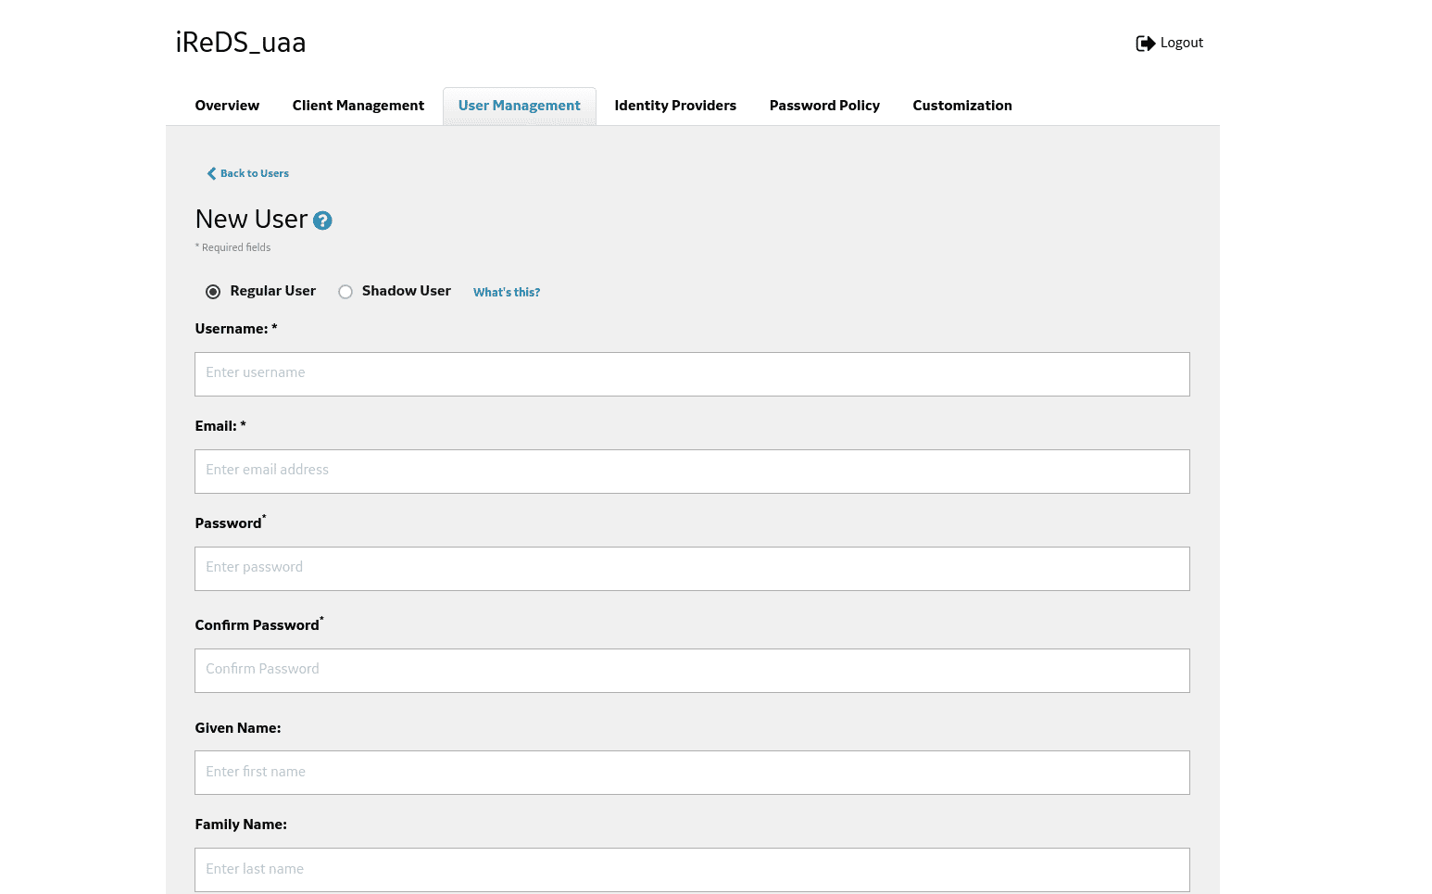Go to the Customization tab
This screenshot has width=1432, height=894.
click(x=962, y=106)
